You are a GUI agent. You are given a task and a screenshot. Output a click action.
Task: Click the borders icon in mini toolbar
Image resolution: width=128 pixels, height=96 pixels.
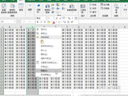(x=59, y=22)
